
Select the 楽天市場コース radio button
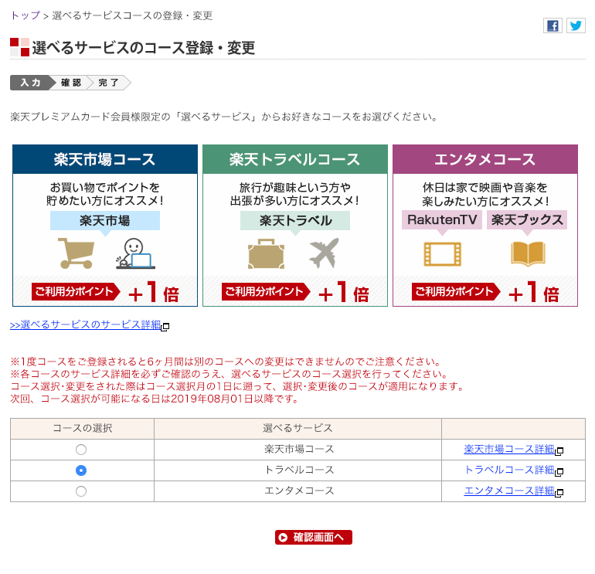point(81,450)
